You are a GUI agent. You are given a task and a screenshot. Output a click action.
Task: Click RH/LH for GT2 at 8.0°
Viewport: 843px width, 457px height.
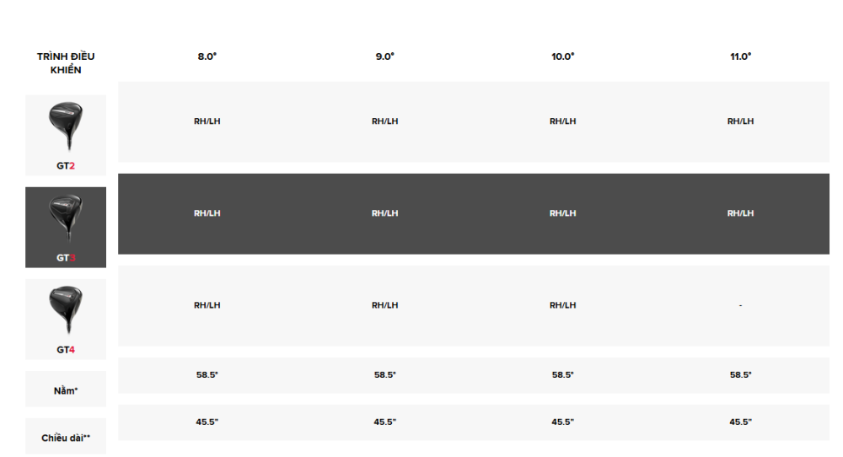point(207,121)
